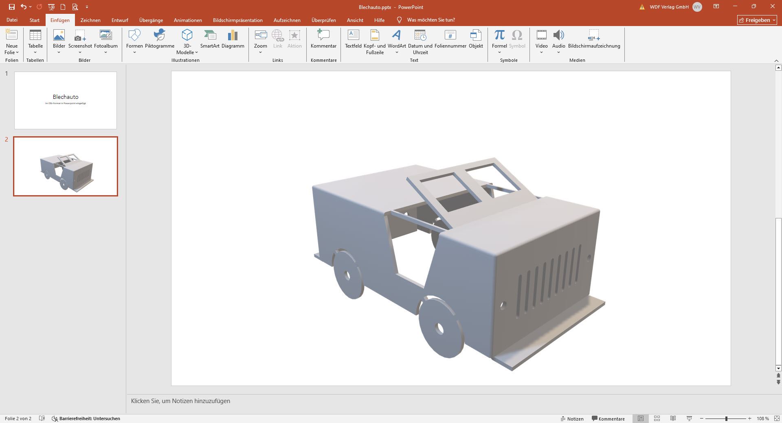Open the Entwurf ribbon tab

click(x=120, y=20)
